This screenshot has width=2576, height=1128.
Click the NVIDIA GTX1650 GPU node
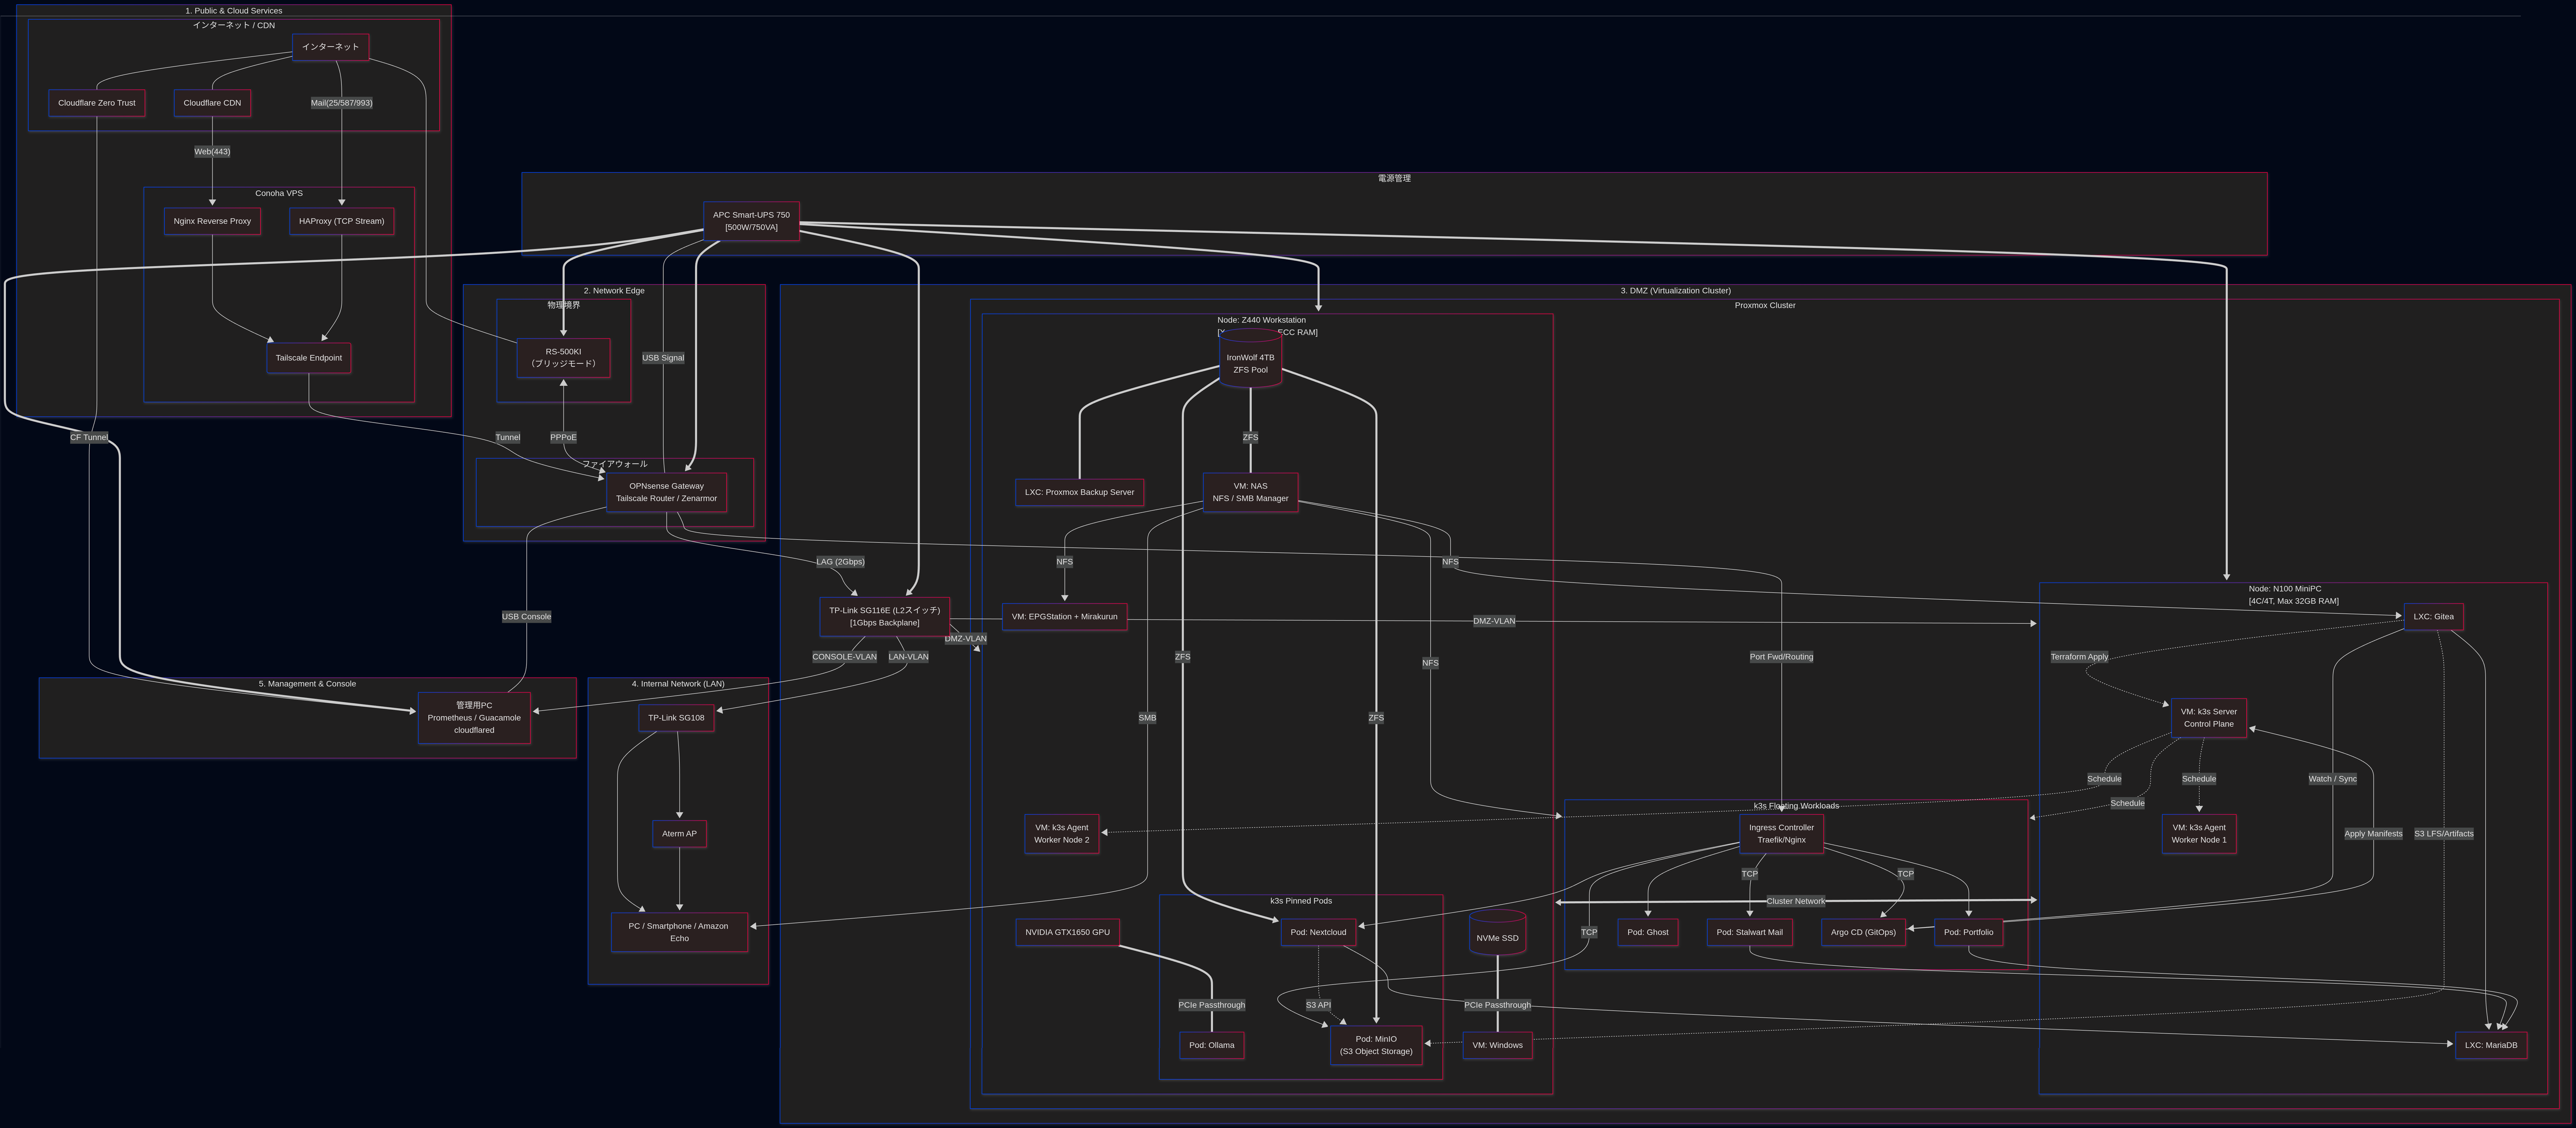(x=1068, y=933)
